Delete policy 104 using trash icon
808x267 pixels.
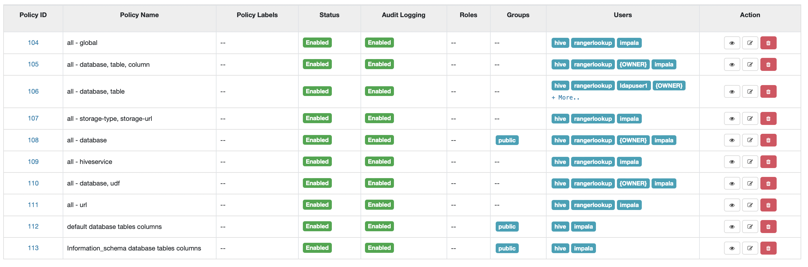(768, 43)
